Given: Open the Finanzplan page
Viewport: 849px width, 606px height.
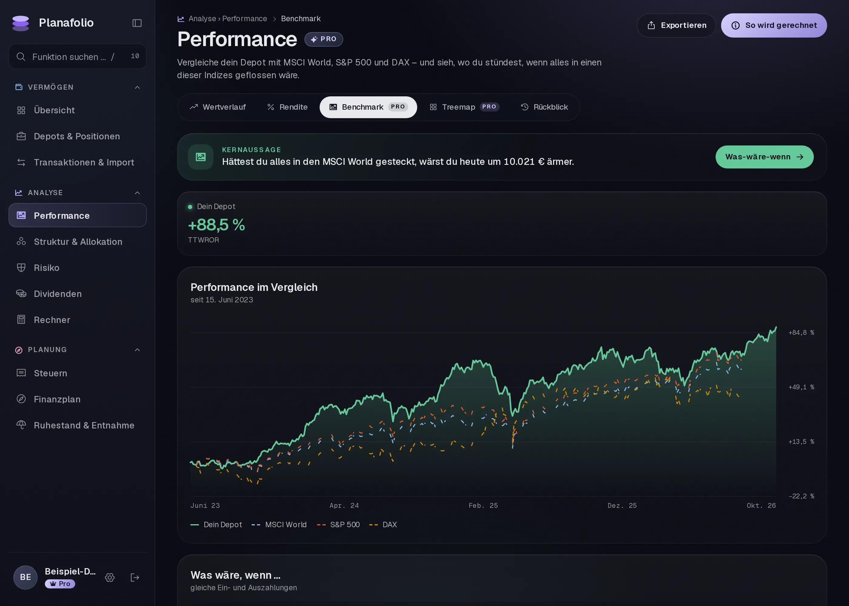Looking at the screenshot, I should (77, 399).
